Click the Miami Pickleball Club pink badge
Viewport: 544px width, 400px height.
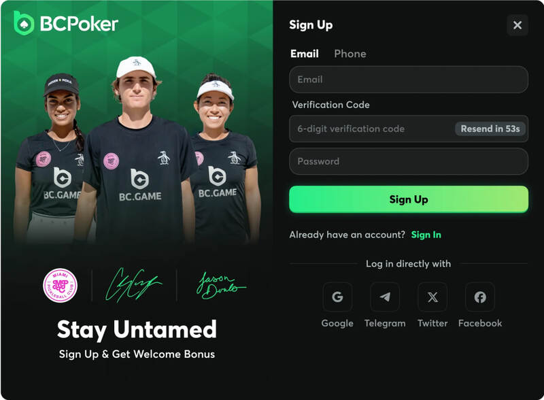[60, 286]
